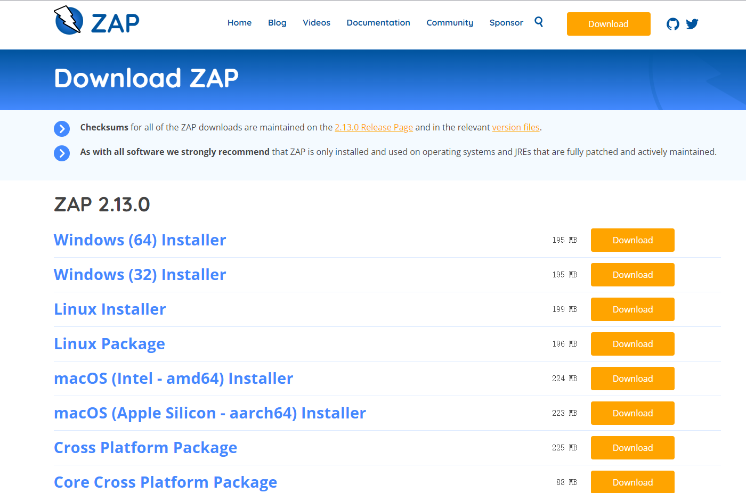The width and height of the screenshot is (746, 493).
Task: Select the 224 MB size text
Action: point(565,379)
